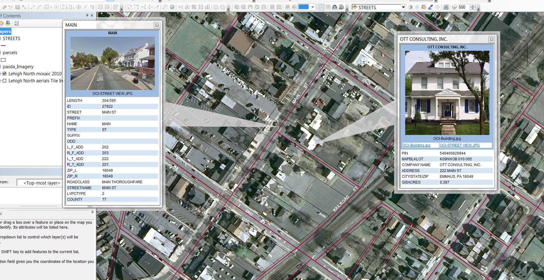The image size is (544, 280).
Task: Close the Table of Contents panel
Action: click(92, 16)
